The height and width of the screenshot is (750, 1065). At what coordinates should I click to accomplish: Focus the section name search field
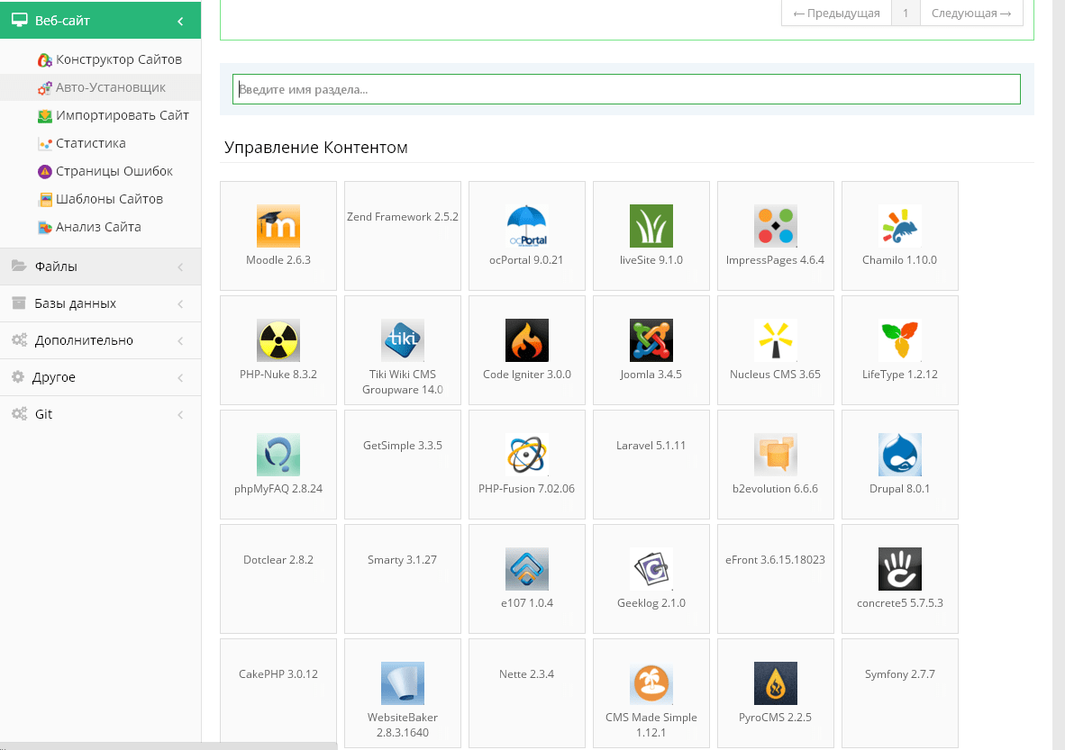[626, 89]
